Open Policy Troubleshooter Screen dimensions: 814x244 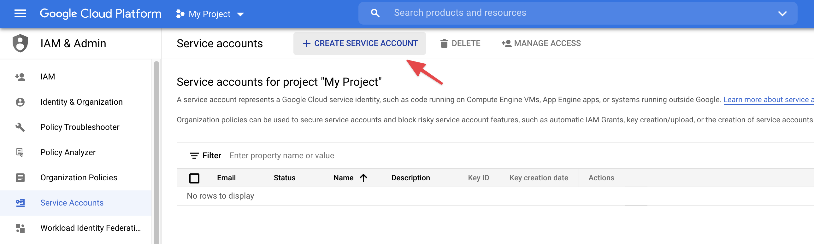click(76, 127)
